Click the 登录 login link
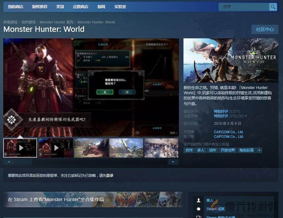Image resolution: width=283 pixels, height=218 pixels. [x=110, y=176]
